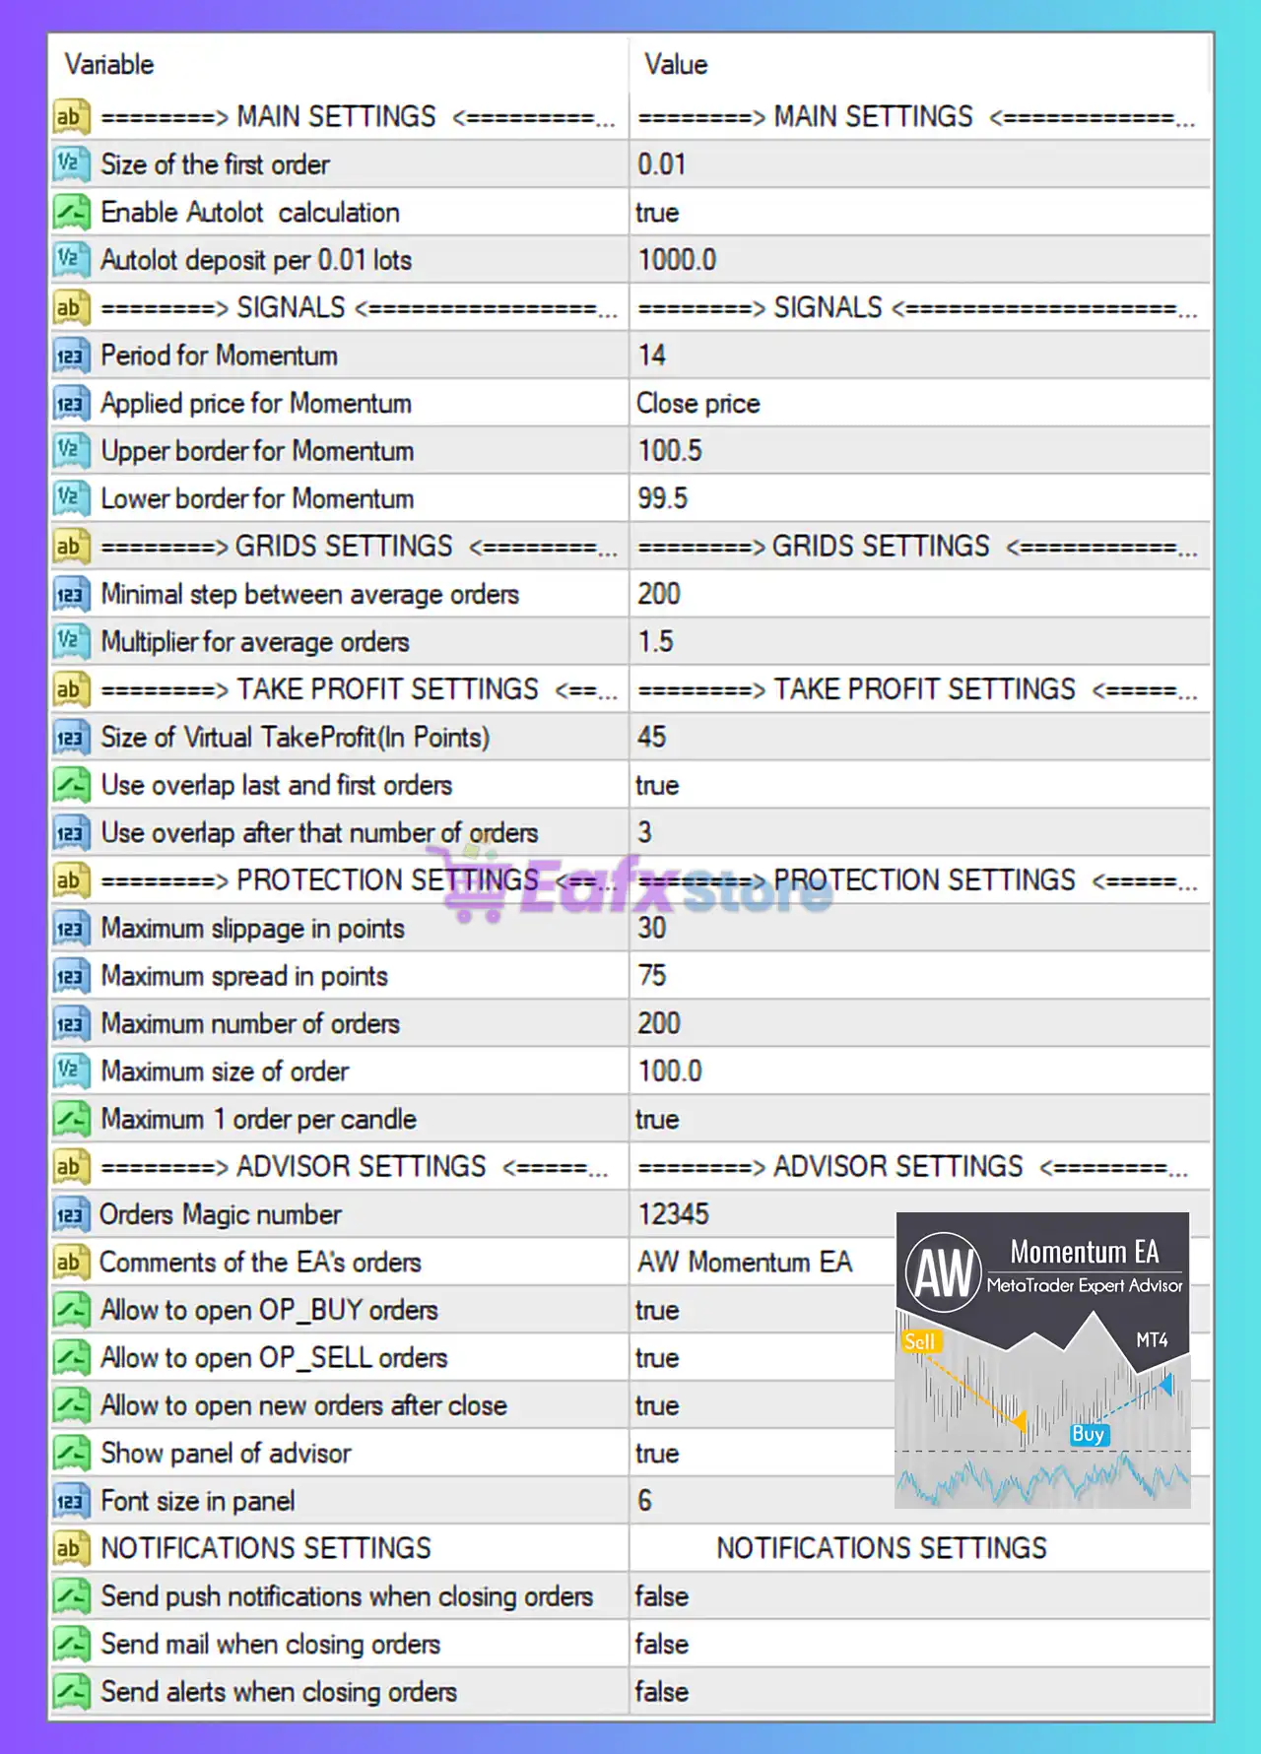Click the icon beside Size of the first order
This screenshot has width=1261, height=1754.
71,164
